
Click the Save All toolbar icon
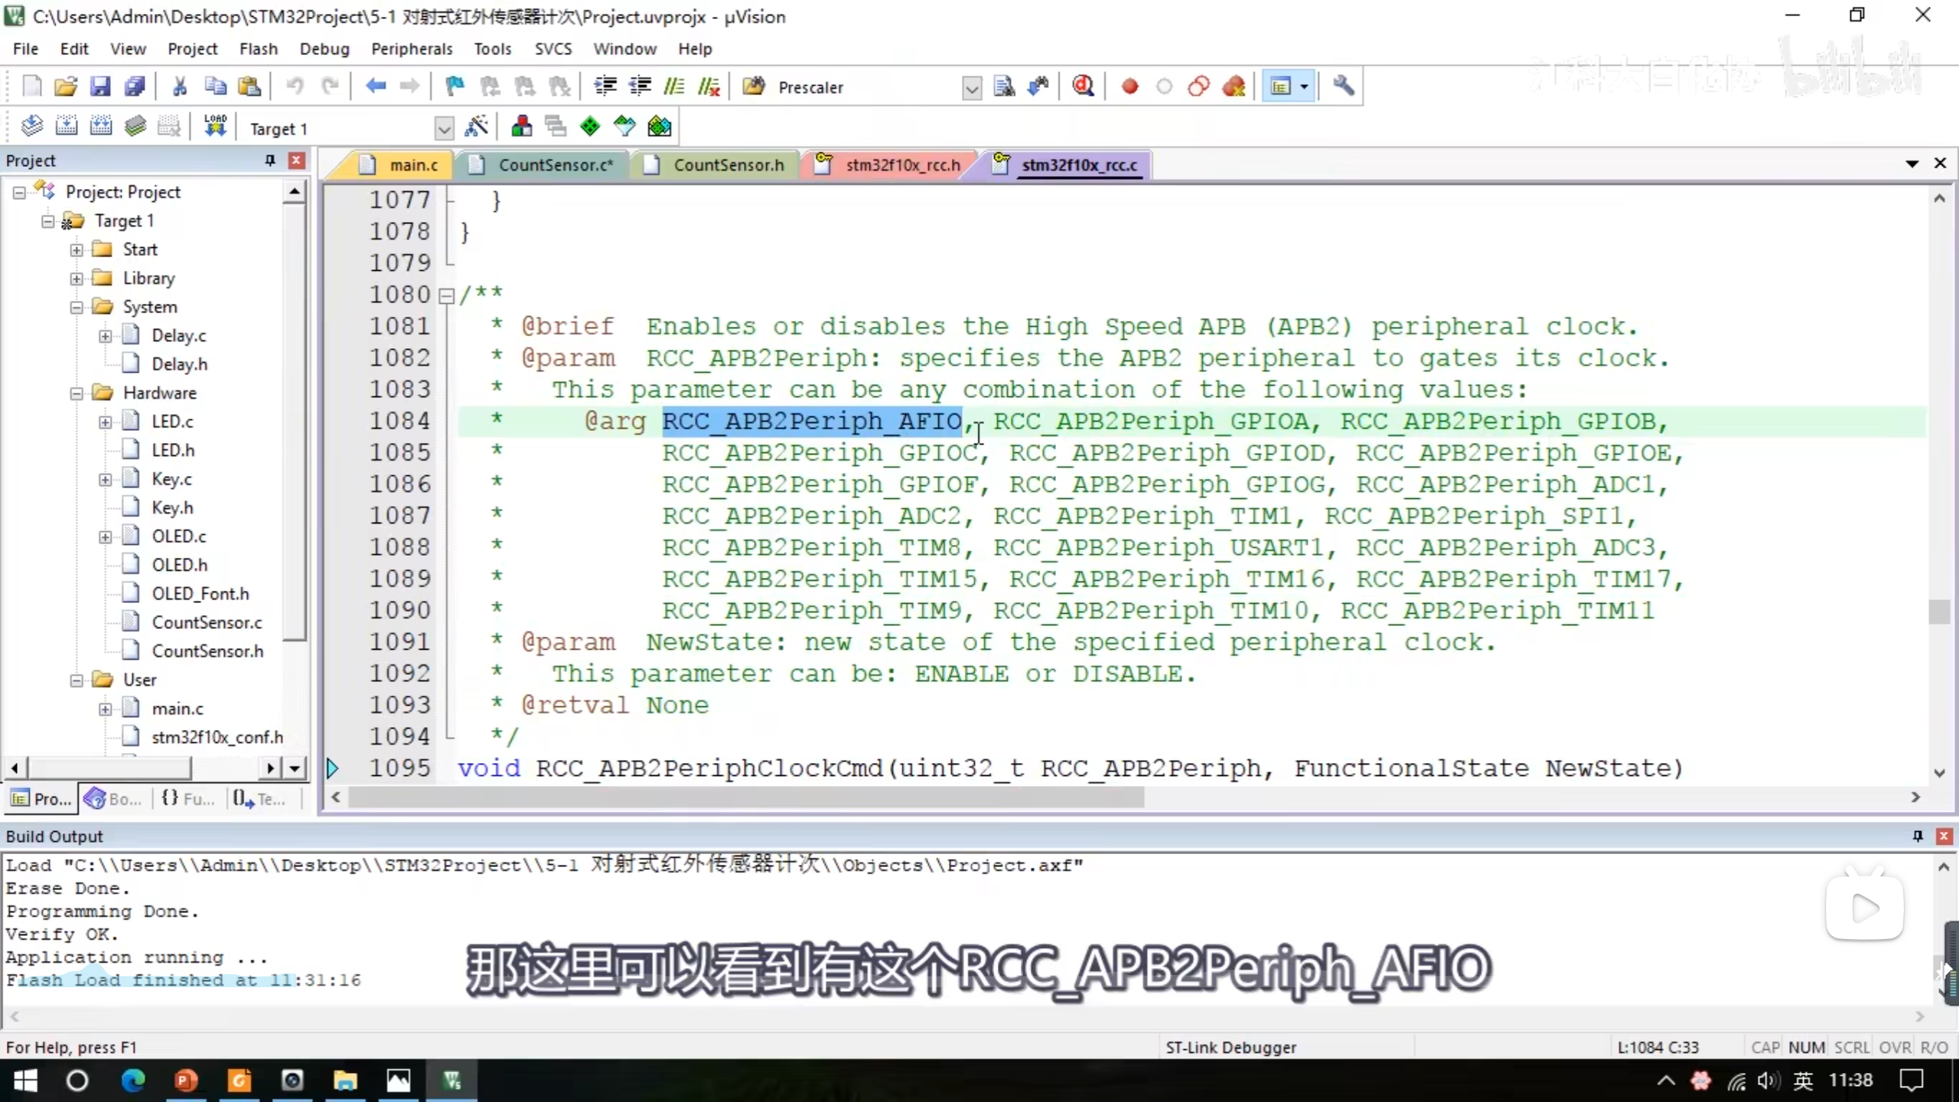(135, 86)
